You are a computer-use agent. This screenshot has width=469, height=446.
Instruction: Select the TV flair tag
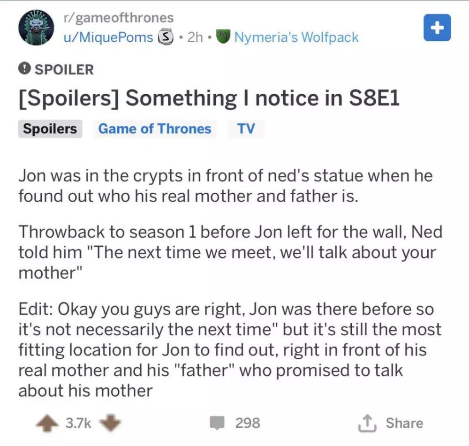pos(246,129)
